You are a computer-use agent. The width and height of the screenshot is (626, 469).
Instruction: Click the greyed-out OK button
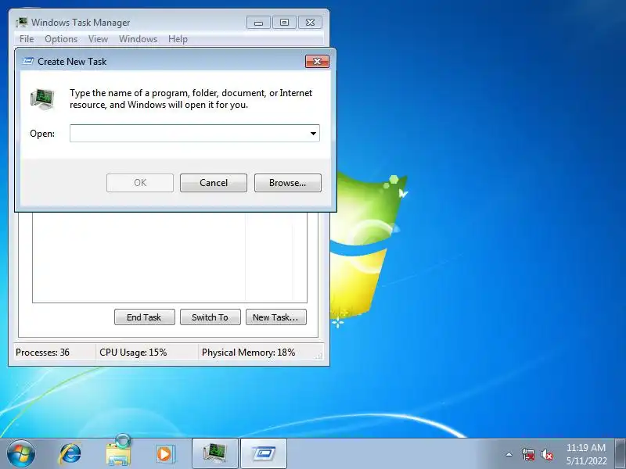pos(140,183)
